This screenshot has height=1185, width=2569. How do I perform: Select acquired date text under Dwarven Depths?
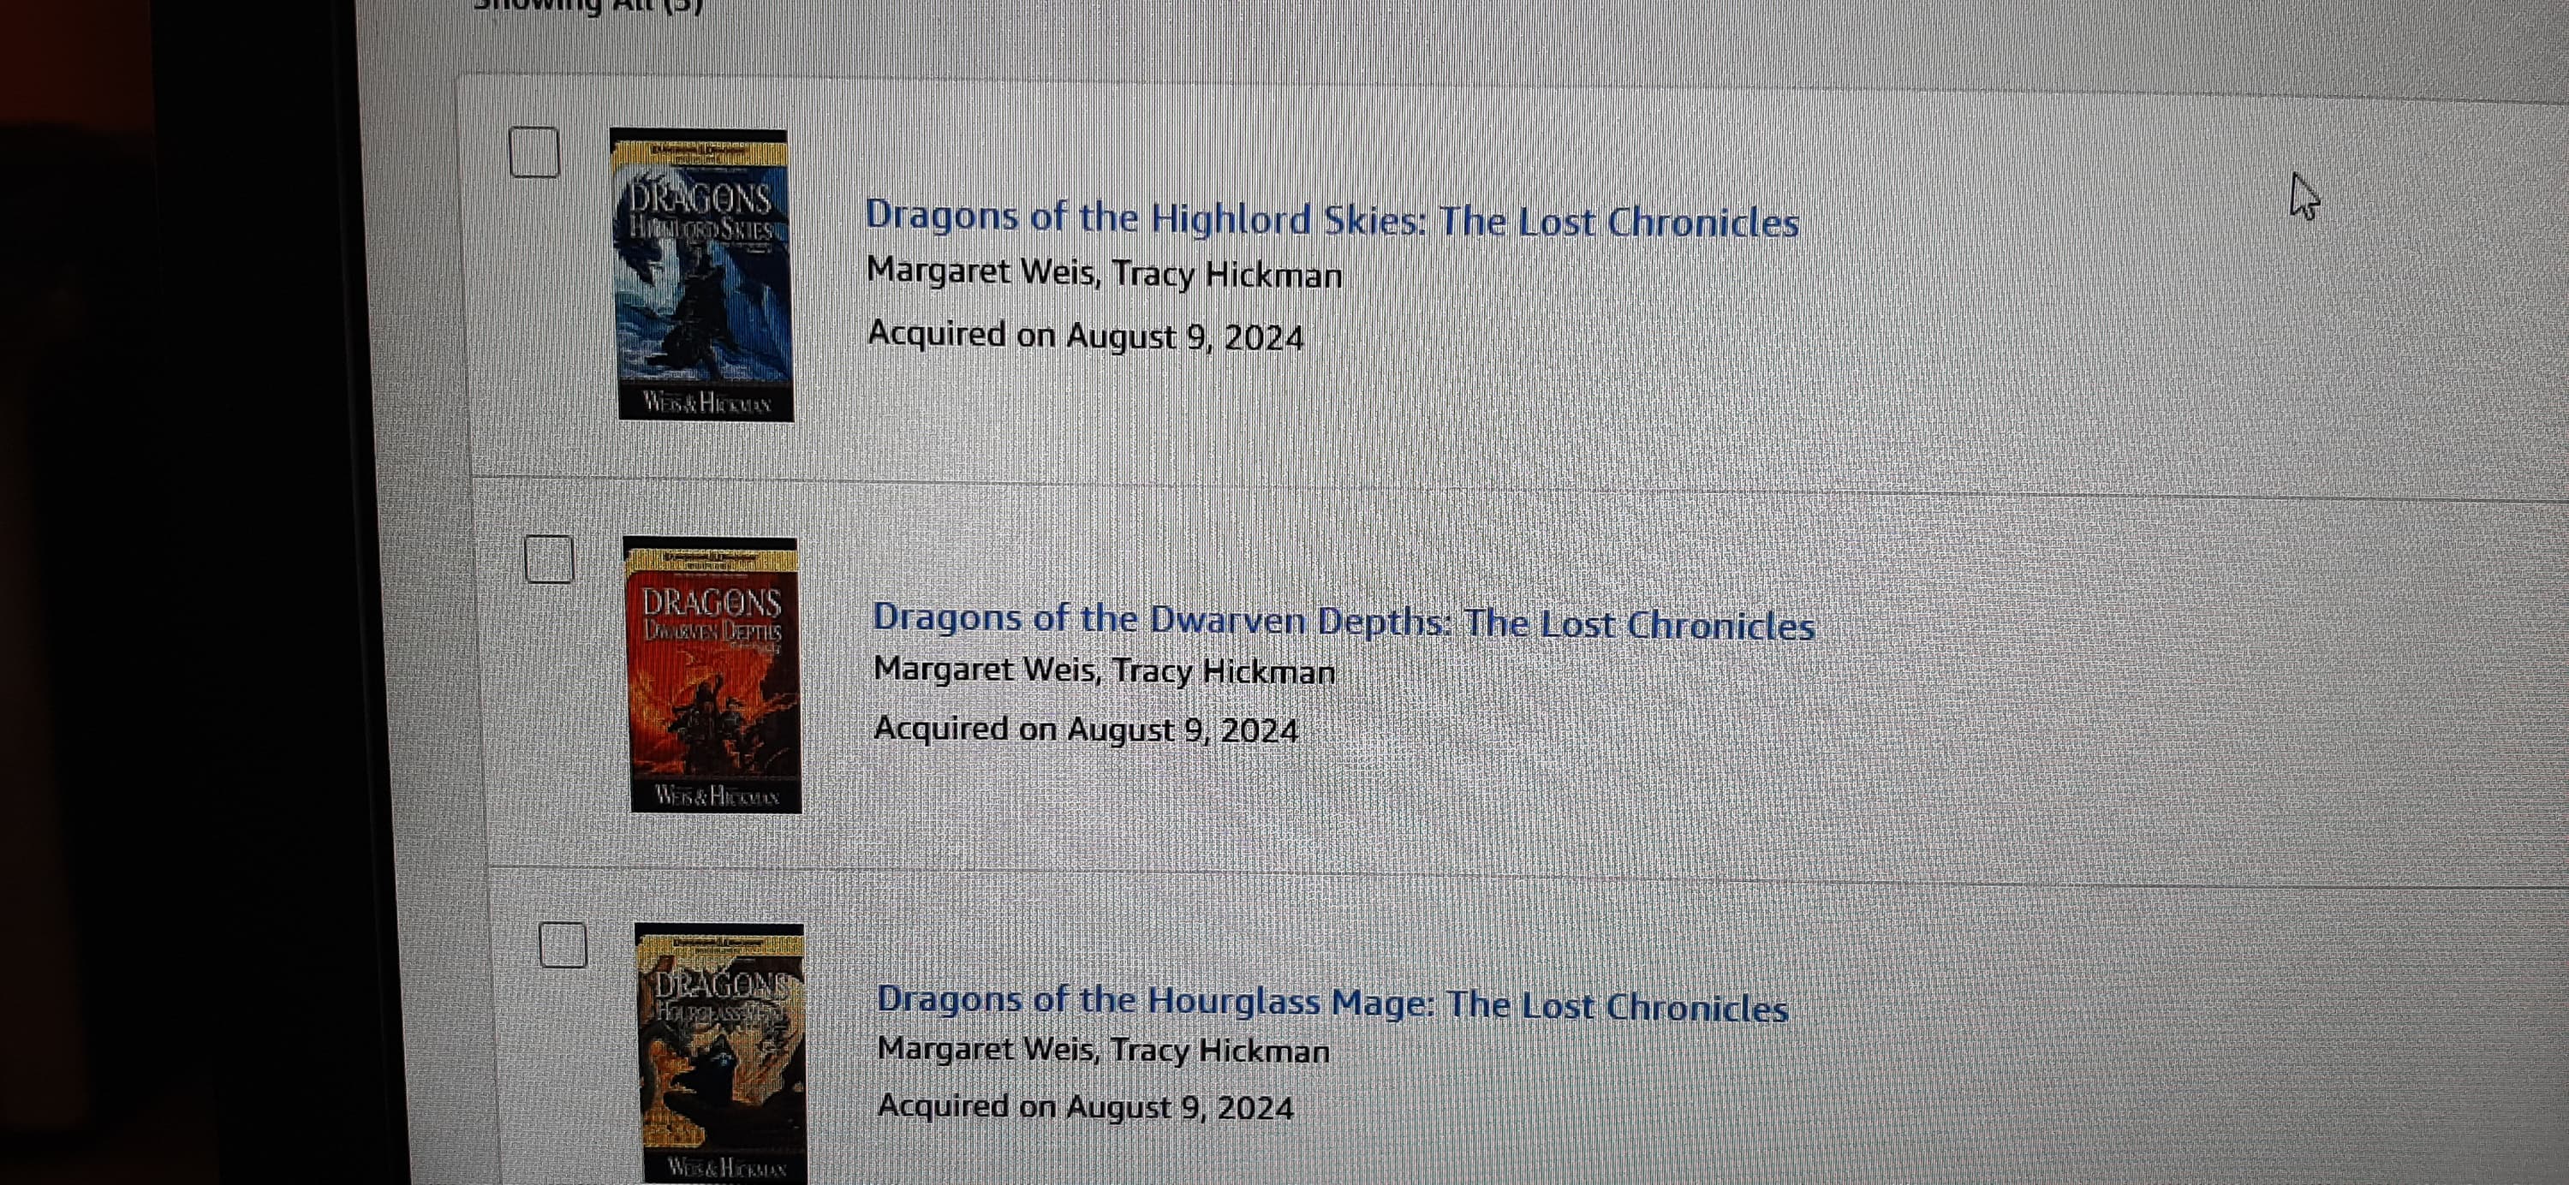coord(1085,729)
